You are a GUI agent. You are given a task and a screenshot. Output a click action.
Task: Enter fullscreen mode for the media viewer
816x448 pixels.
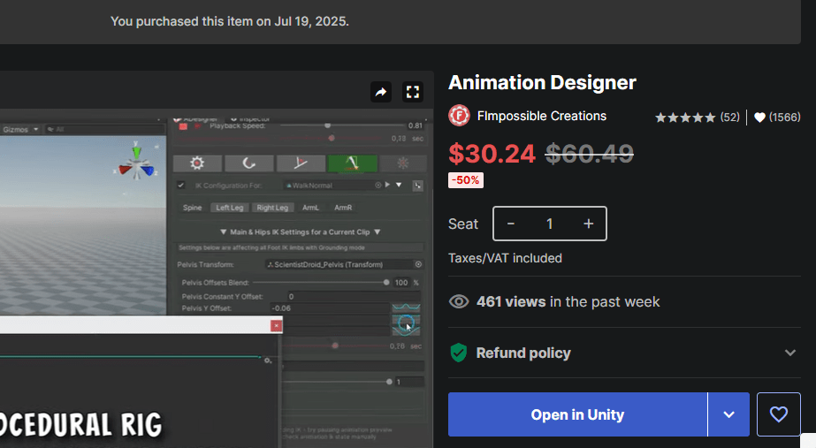click(x=413, y=92)
